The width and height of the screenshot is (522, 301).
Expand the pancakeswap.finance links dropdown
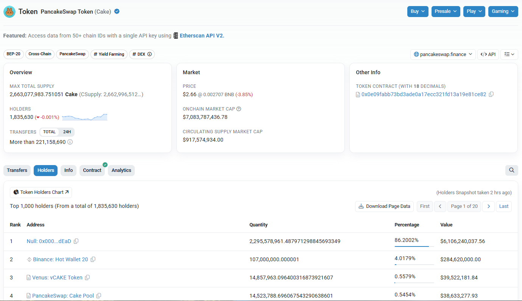(x=443, y=54)
